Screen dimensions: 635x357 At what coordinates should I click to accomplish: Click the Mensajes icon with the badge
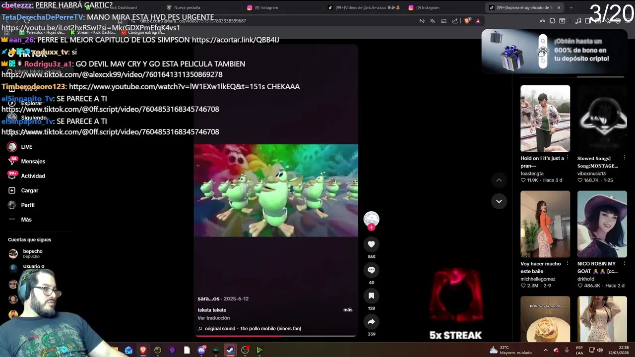coord(12,161)
